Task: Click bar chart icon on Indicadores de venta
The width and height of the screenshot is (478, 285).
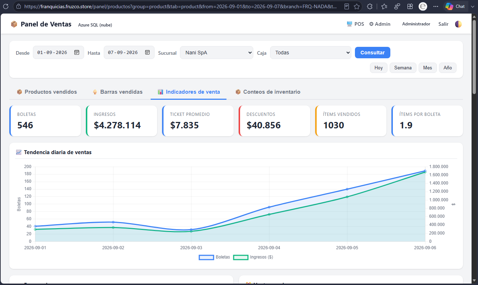Action: click(160, 92)
